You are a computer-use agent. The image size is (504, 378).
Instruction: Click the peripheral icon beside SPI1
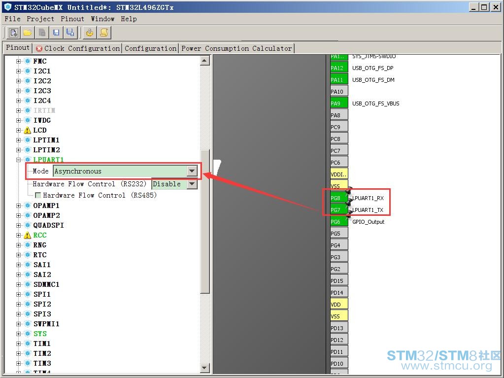(28, 294)
